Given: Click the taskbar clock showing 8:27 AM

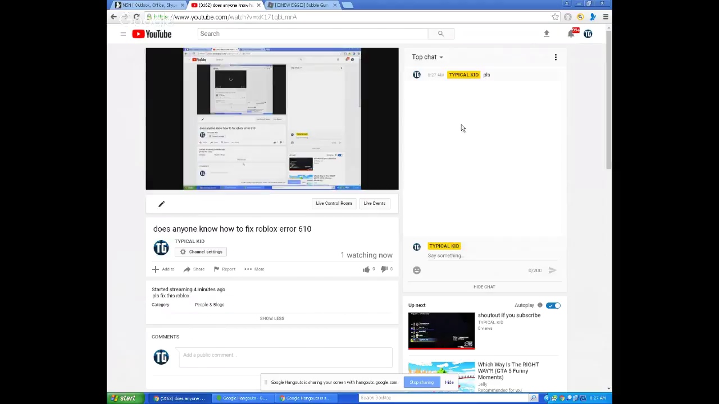Looking at the screenshot, I should [598, 398].
